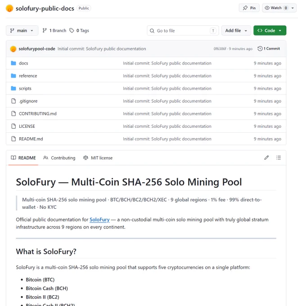Expand the Add file dropdown

tap(236, 31)
